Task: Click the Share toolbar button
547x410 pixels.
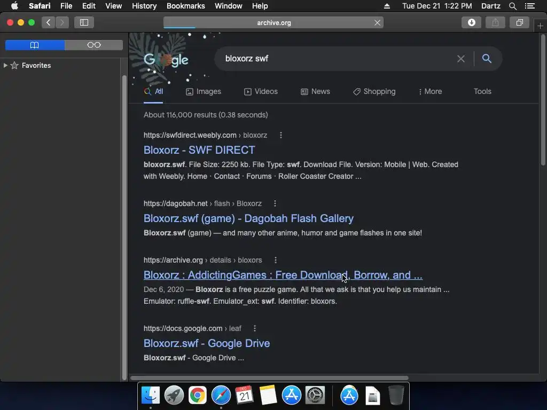Action: (x=495, y=22)
